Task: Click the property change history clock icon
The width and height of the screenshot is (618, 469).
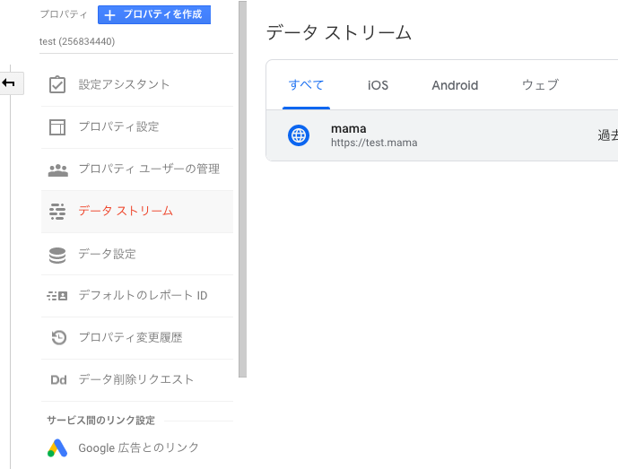Action: 57,338
